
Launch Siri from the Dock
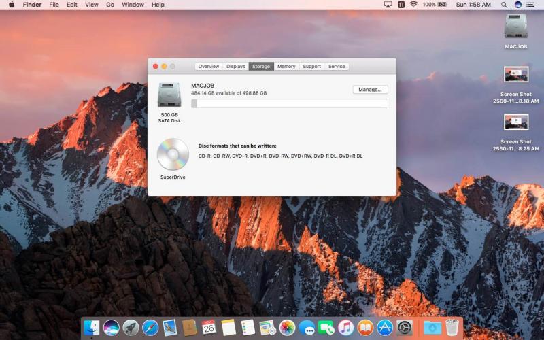click(x=112, y=328)
